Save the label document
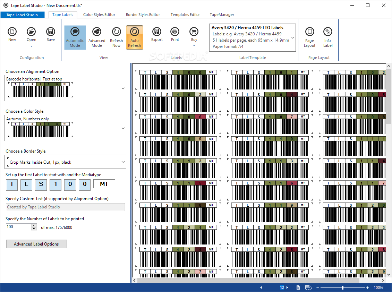The width and height of the screenshot is (392, 292). [x=51, y=34]
